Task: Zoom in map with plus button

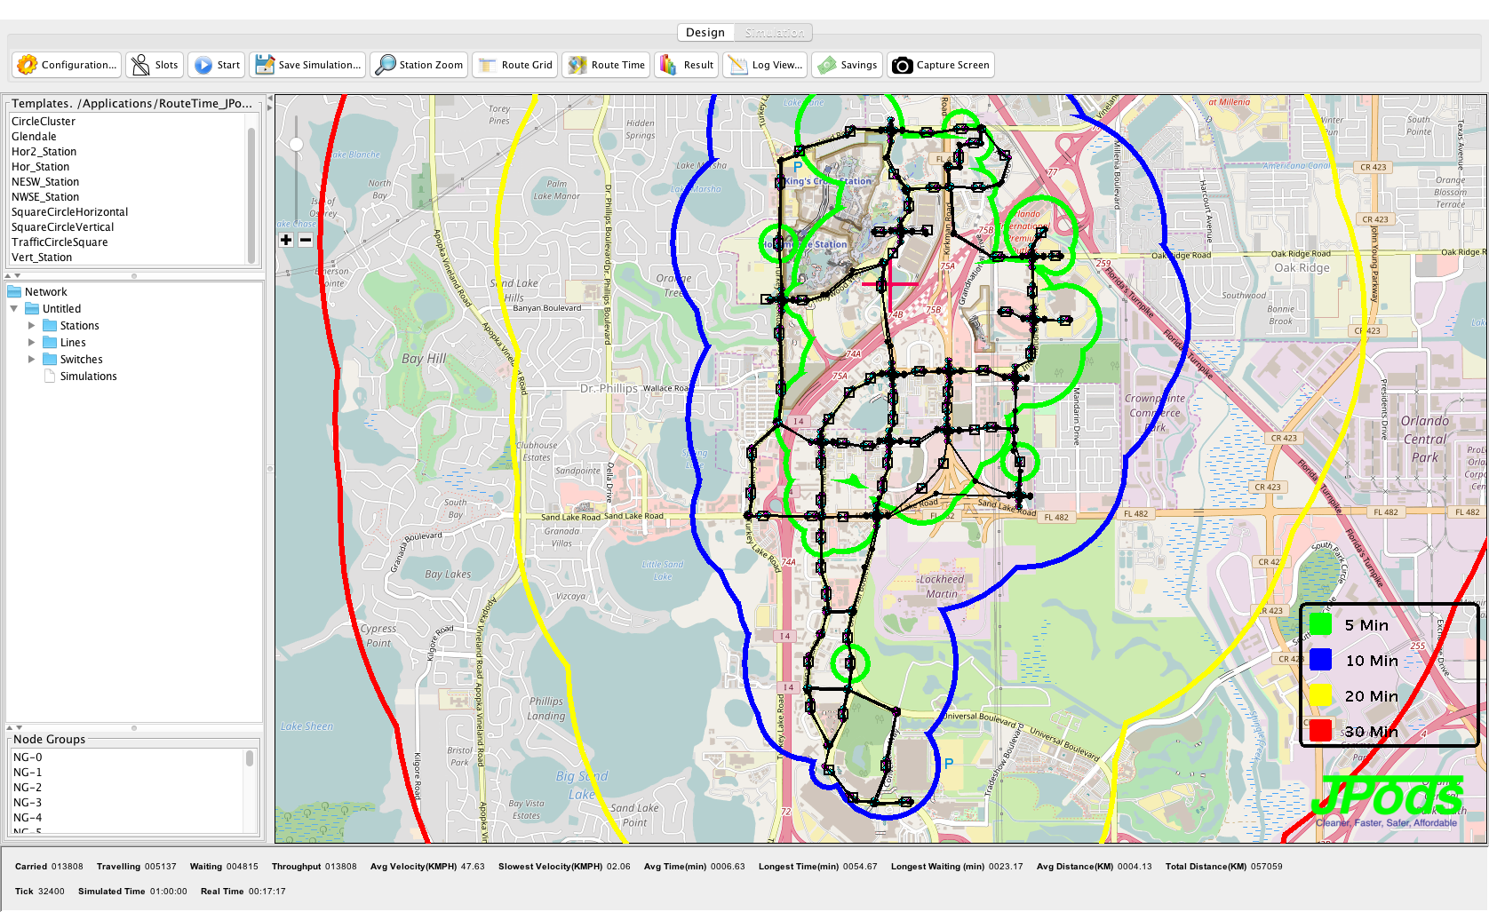Action: (x=286, y=240)
